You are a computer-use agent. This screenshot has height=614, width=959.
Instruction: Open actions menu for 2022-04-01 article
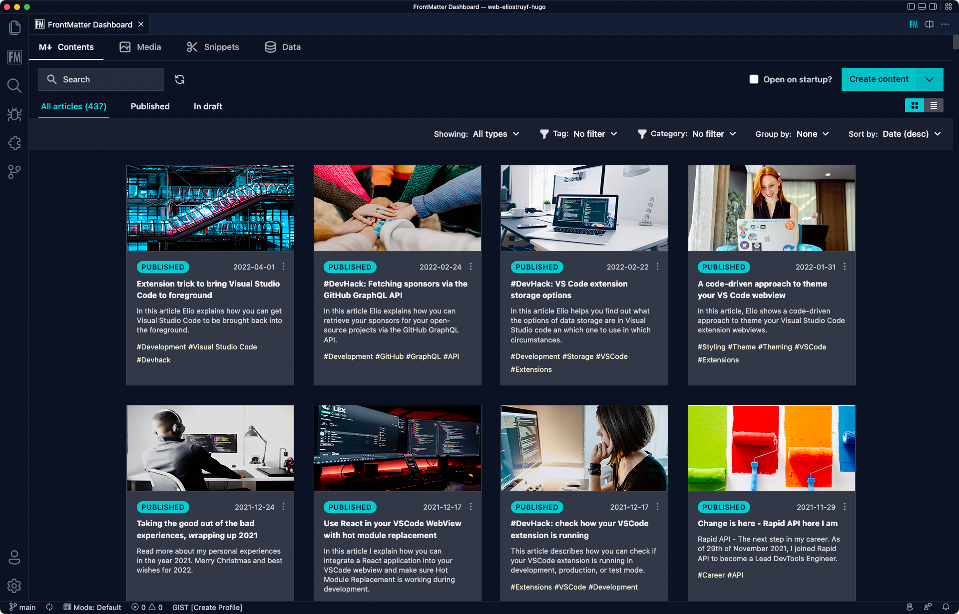click(x=283, y=267)
